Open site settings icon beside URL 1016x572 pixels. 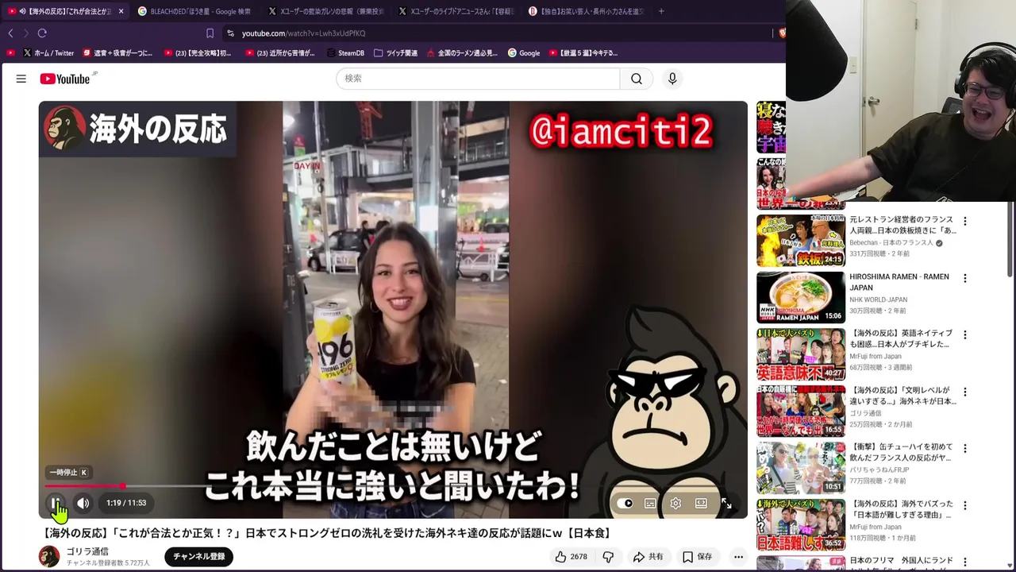tap(230, 33)
